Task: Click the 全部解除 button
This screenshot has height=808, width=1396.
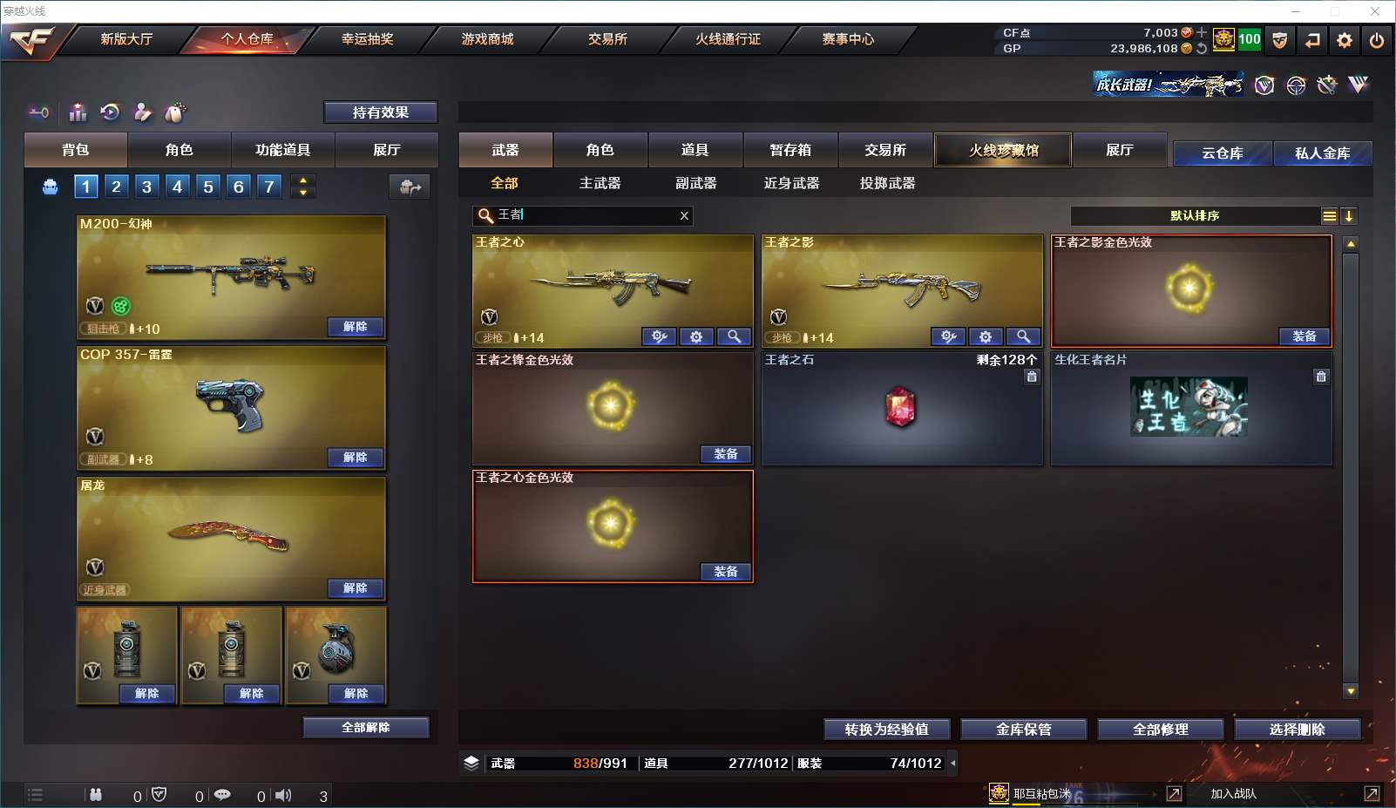Action: pyautogui.click(x=366, y=727)
